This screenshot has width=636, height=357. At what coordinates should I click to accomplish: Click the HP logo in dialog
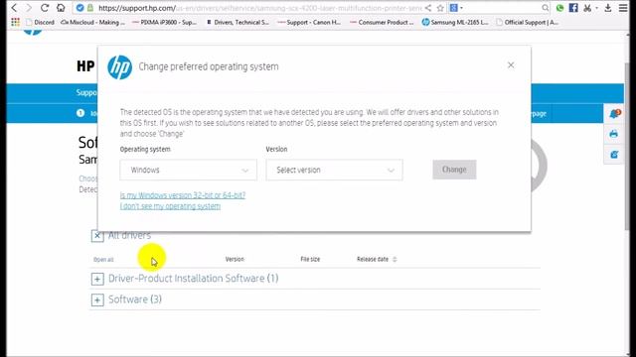pos(119,66)
